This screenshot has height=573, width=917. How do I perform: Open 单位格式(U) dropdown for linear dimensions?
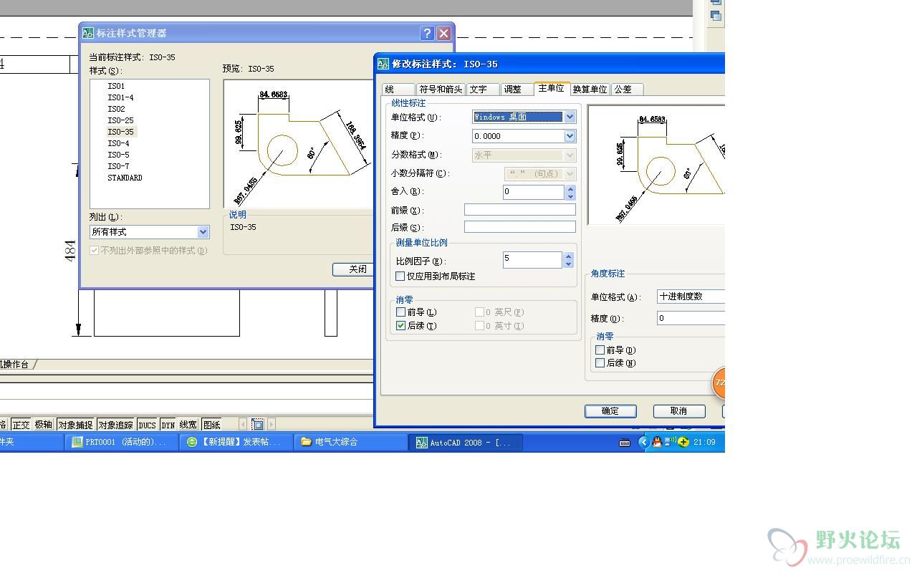coord(570,117)
